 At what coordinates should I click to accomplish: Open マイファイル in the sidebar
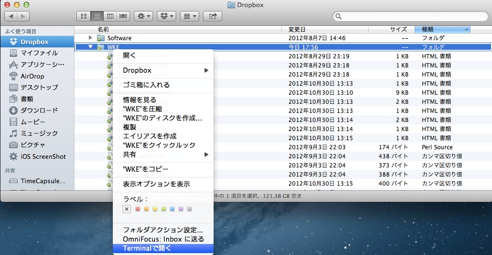pos(37,53)
